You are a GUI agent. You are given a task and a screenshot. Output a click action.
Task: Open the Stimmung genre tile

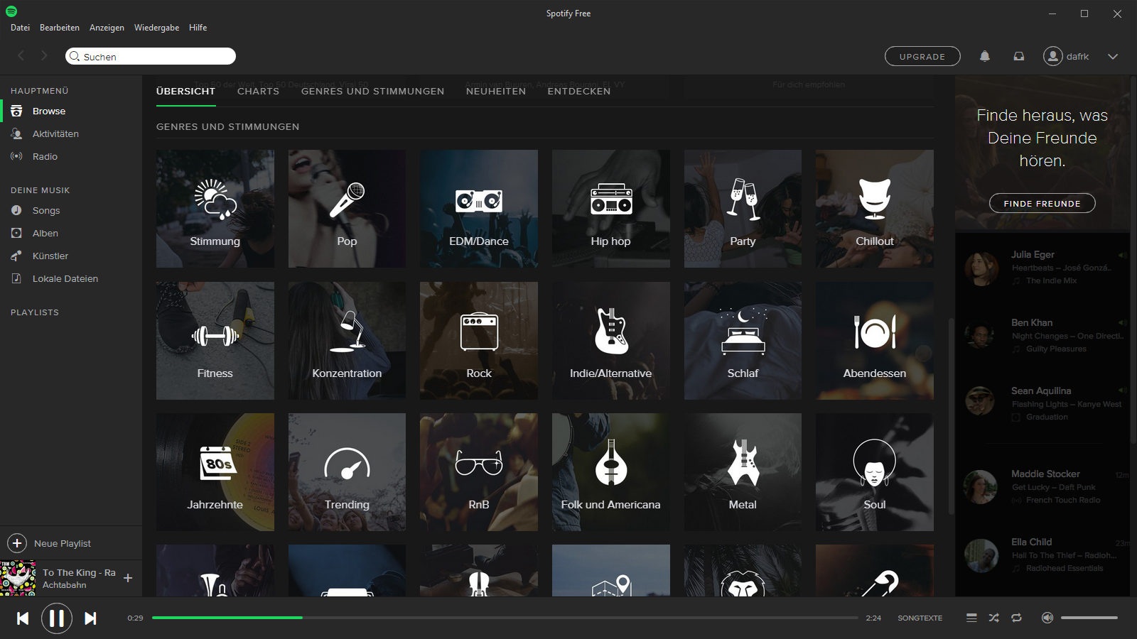[215, 209]
